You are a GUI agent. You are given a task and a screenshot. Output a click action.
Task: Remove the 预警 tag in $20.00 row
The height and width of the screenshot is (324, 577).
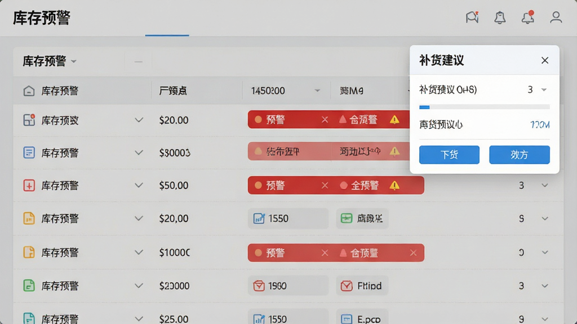pos(325,119)
